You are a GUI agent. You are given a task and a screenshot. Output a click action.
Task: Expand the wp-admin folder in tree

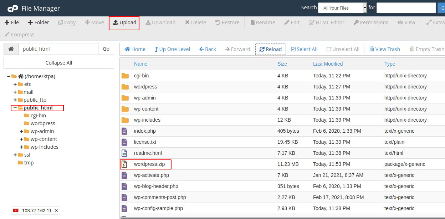[x=21, y=131]
